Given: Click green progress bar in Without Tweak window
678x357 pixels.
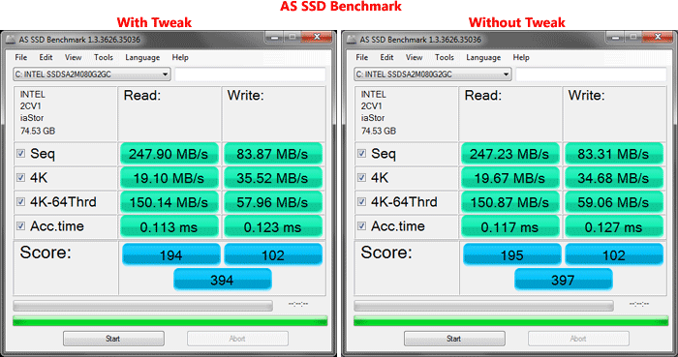Looking at the screenshot, I should pos(511,321).
